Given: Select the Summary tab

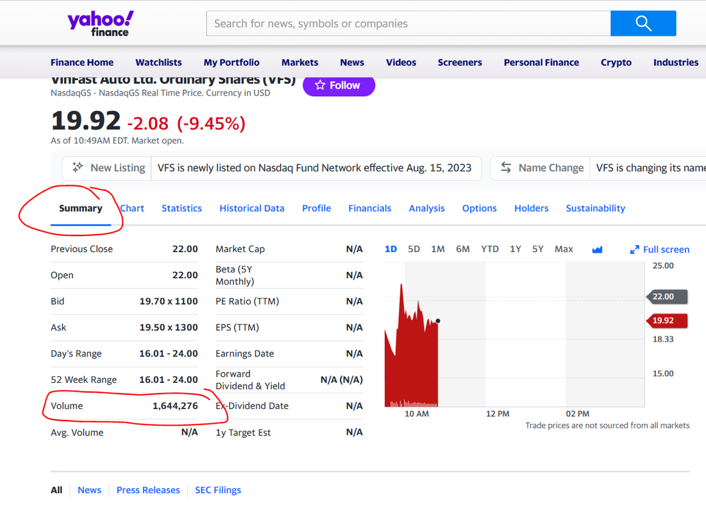Looking at the screenshot, I should pyautogui.click(x=81, y=208).
